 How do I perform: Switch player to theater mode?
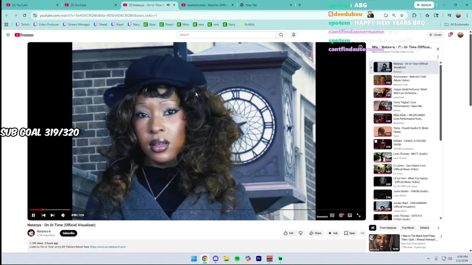point(350,215)
